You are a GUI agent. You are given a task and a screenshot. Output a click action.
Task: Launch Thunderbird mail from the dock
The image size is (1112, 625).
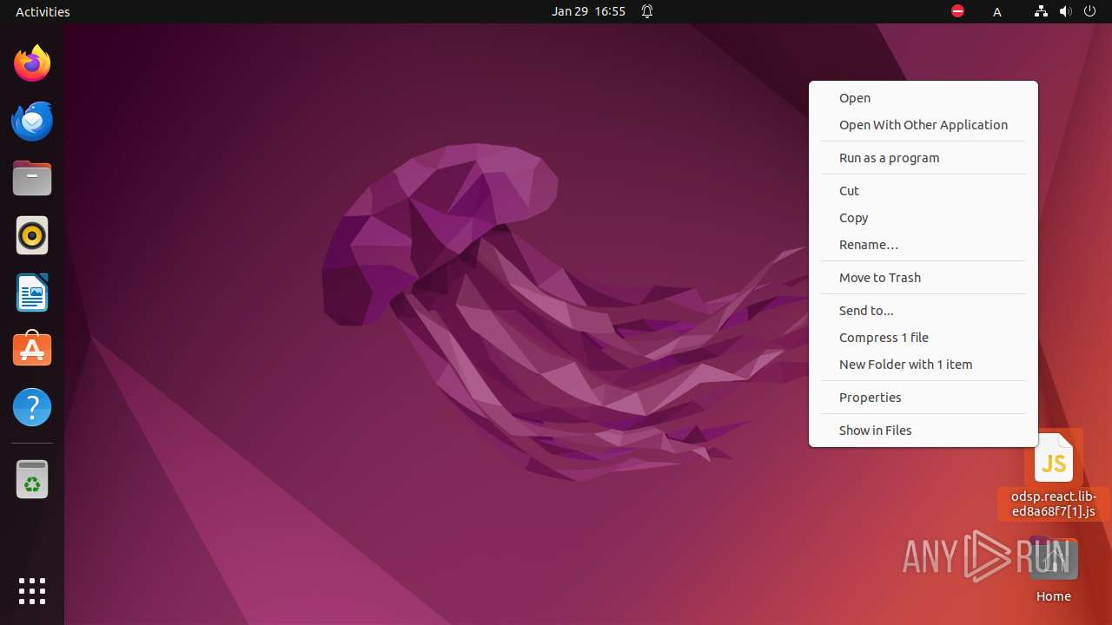pyautogui.click(x=32, y=121)
